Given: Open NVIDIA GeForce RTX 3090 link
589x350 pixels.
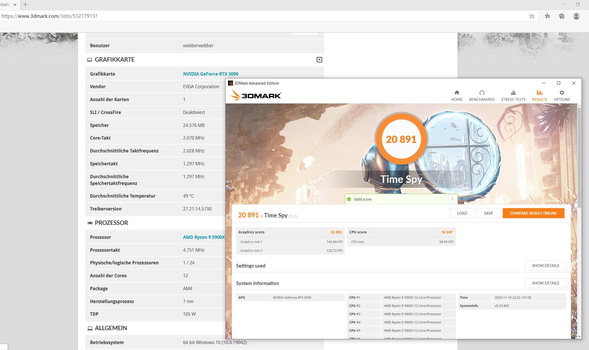Looking at the screenshot, I should pyautogui.click(x=210, y=74).
